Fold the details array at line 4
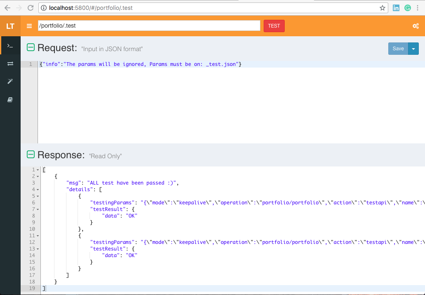Viewport: 425px width, 295px height. 38,190
